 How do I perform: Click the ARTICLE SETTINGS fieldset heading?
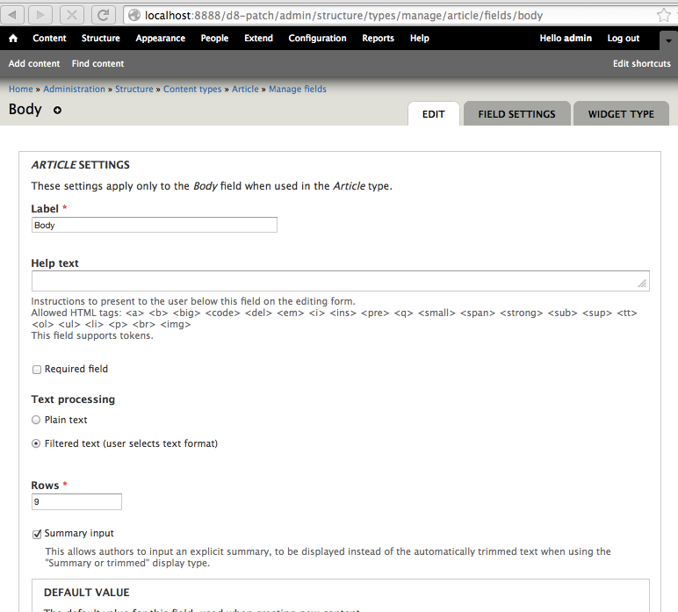pos(81,165)
